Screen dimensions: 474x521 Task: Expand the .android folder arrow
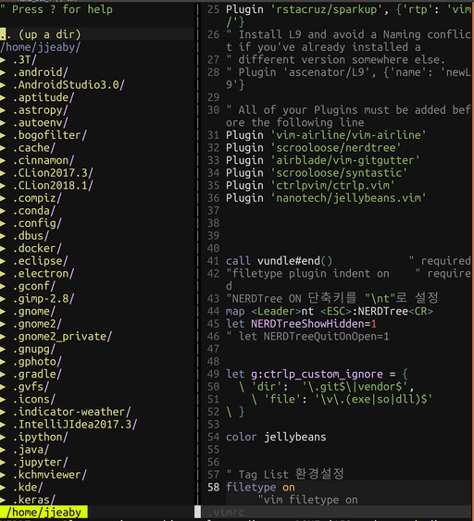3,72
